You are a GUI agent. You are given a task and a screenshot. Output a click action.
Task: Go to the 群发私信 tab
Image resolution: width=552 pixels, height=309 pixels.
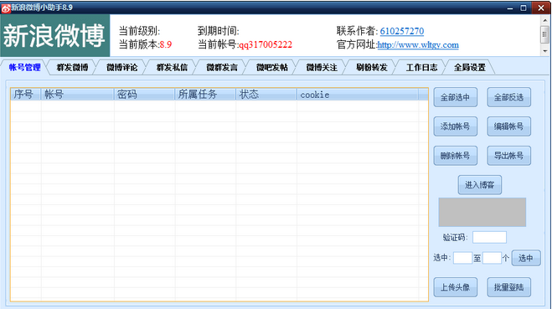172,67
